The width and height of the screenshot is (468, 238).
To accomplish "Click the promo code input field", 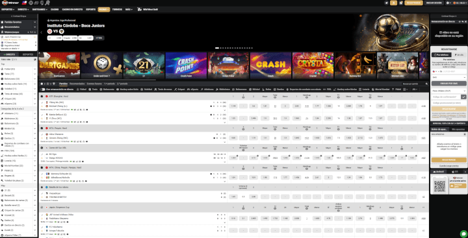I will coord(449,102).
